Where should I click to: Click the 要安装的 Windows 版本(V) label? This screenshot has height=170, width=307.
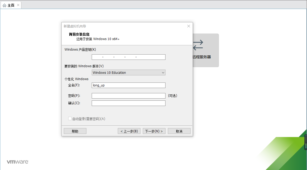click(84, 66)
